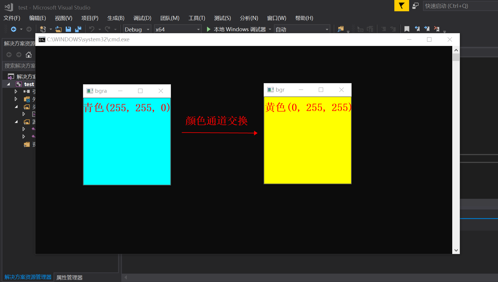Open the 团队(M) menu
This screenshot has height=282, width=498.
pyautogui.click(x=170, y=18)
